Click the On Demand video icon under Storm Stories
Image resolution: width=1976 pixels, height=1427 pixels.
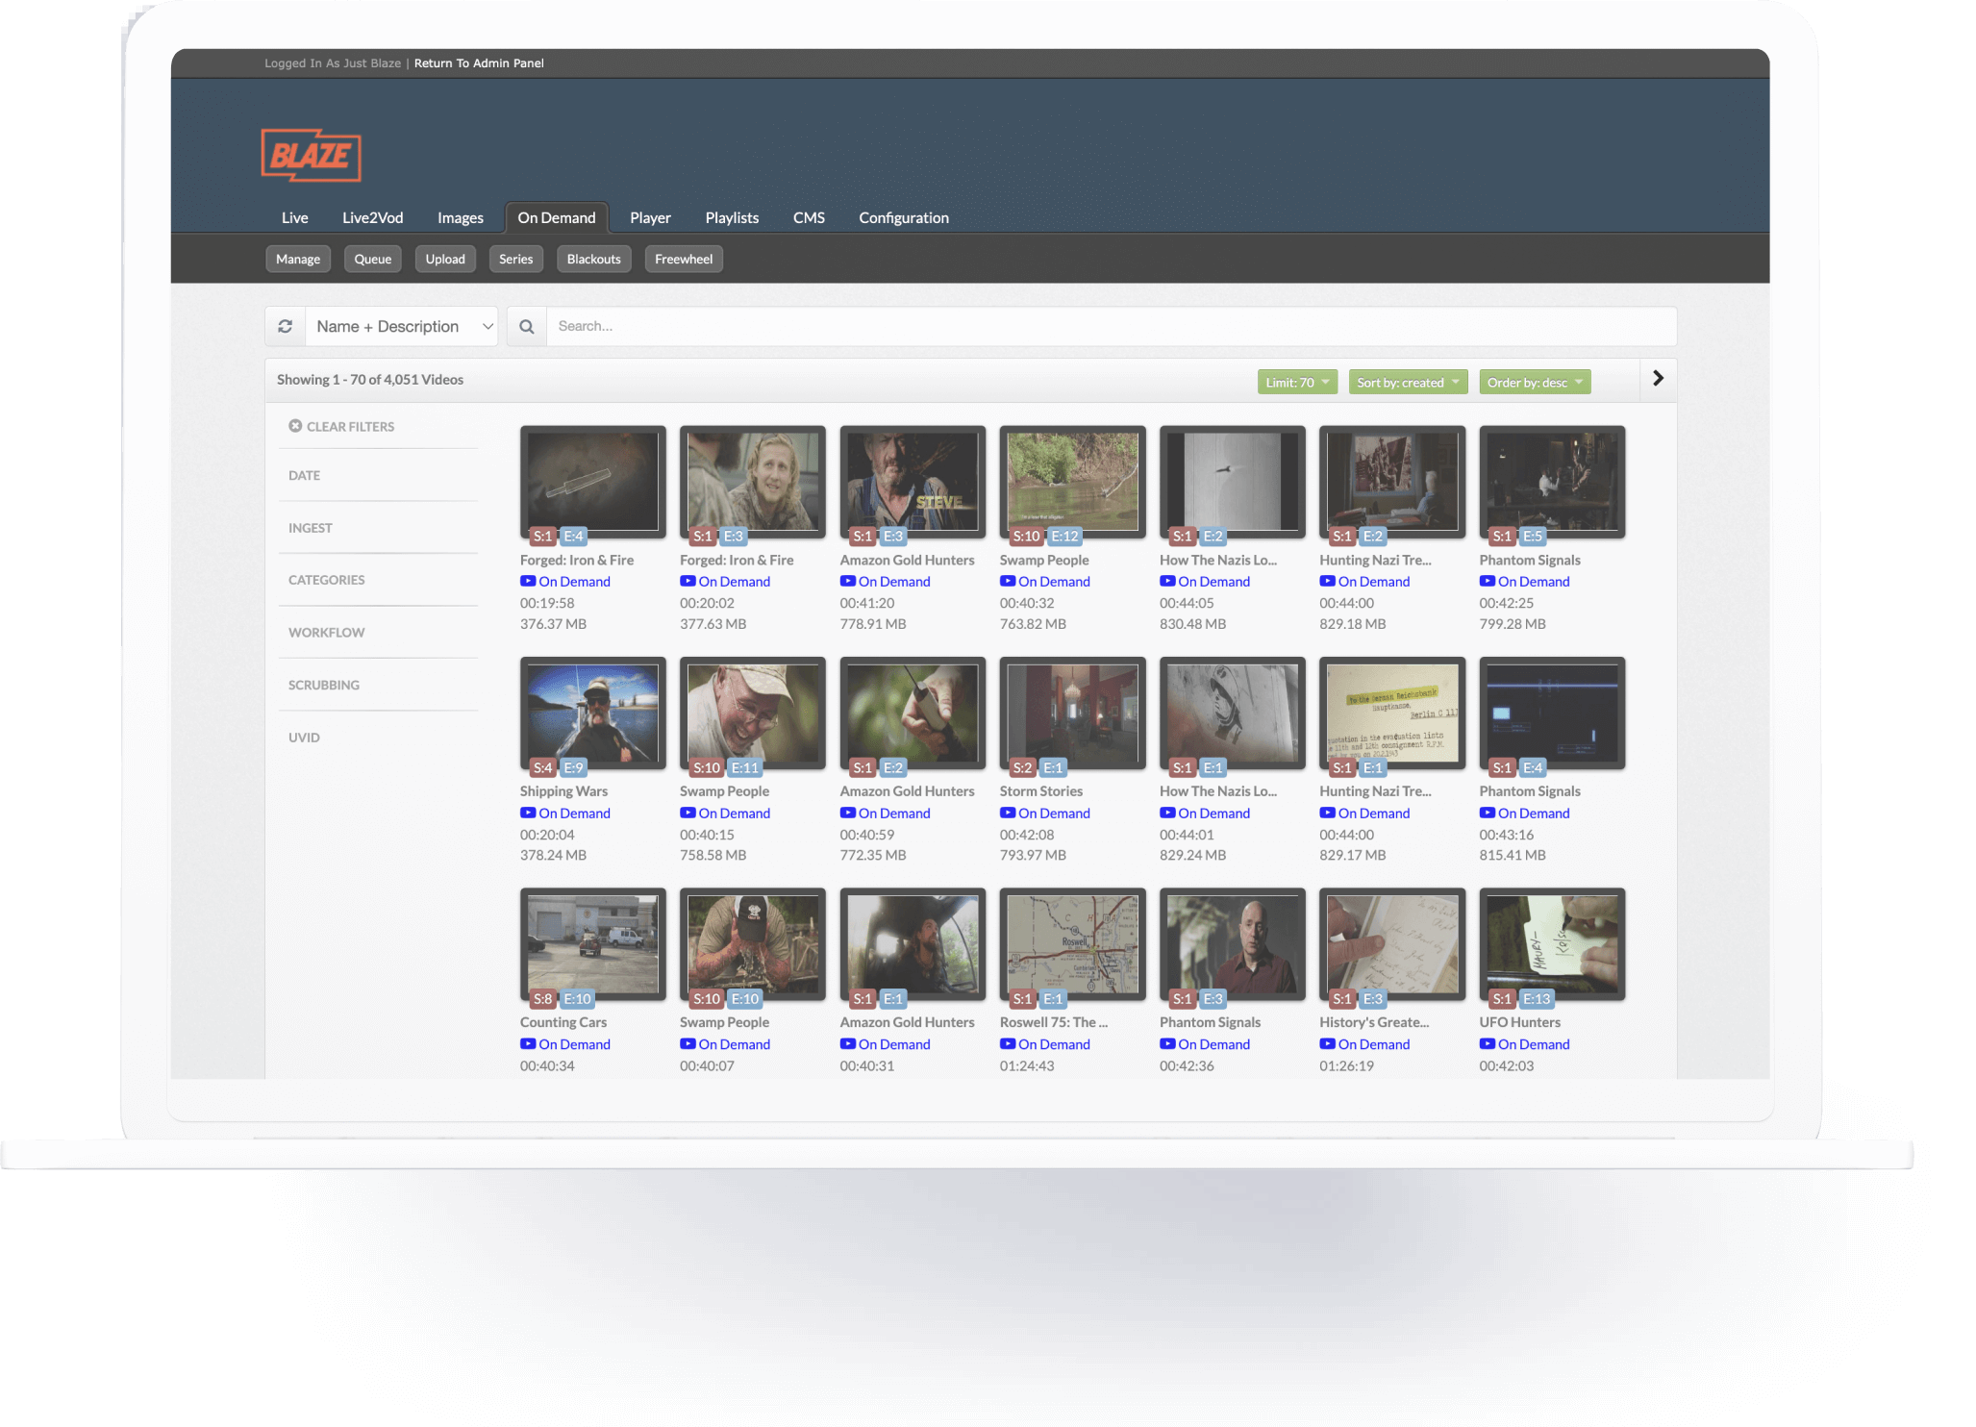pos(1008,814)
